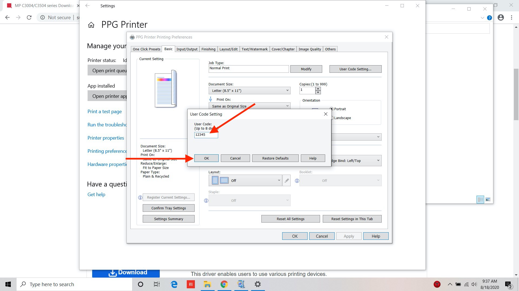Click Reset Settings in This Tab
The width and height of the screenshot is (519, 291).
(x=352, y=219)
